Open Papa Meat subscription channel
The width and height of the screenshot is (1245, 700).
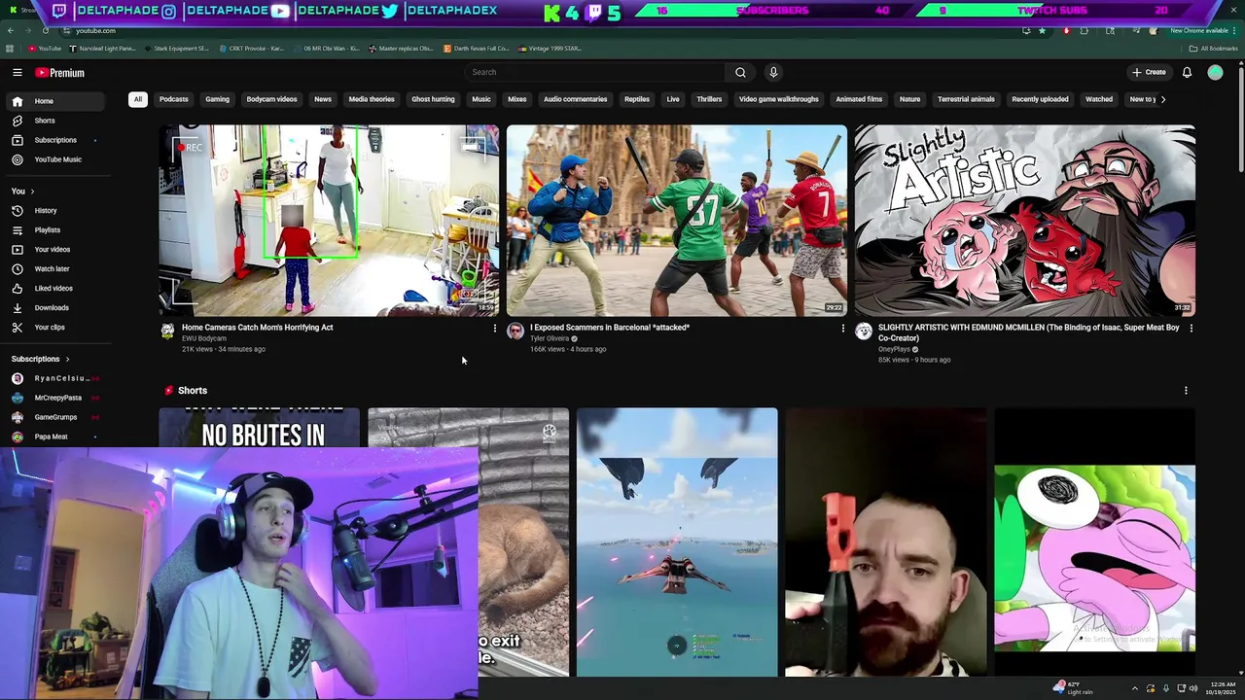[54, 437]
